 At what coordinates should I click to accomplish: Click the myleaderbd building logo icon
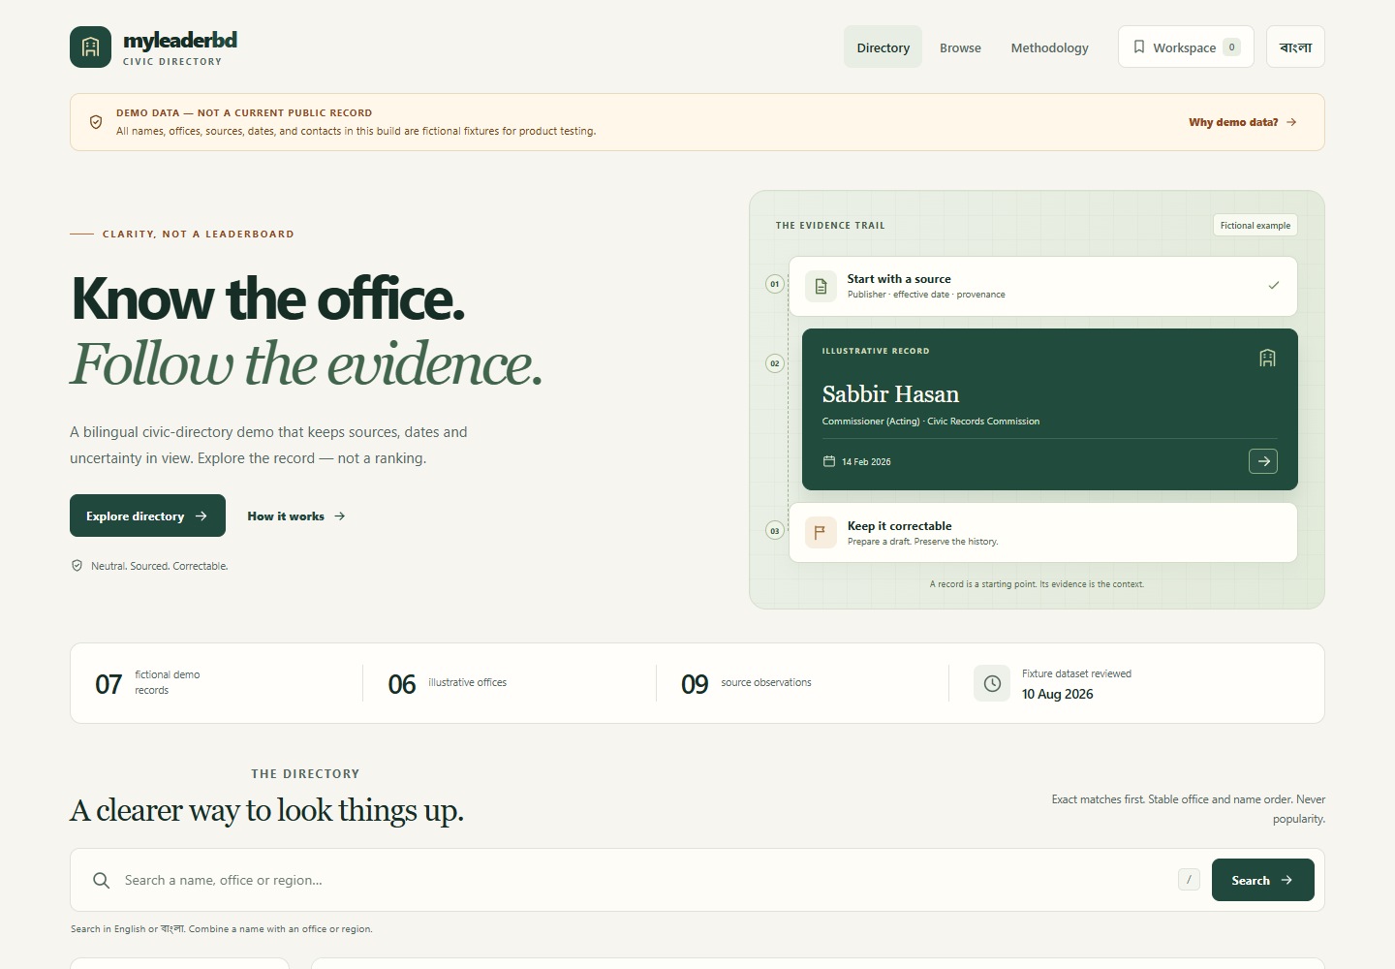(x=90, y=47)
